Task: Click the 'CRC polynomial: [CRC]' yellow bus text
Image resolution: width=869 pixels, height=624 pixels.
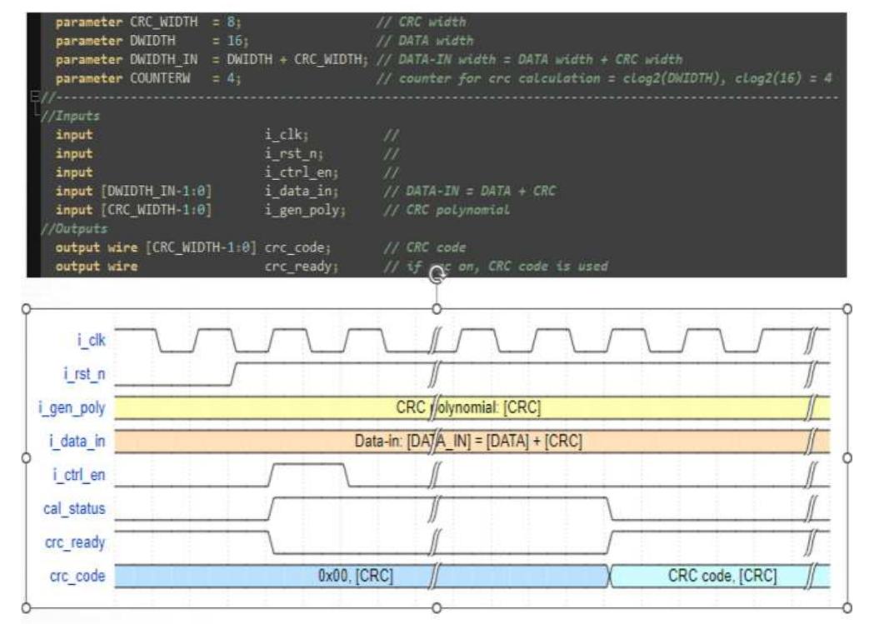Action: (468, 408)
